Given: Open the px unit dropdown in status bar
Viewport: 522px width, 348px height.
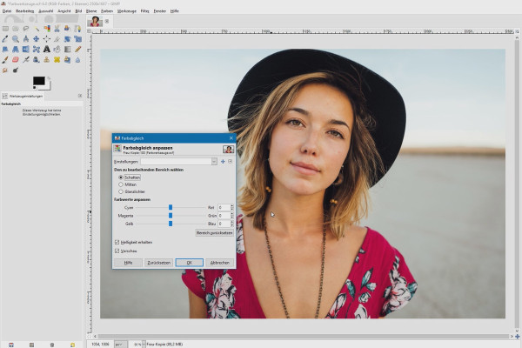Looking at the screenshot, I should click(121, 345).
